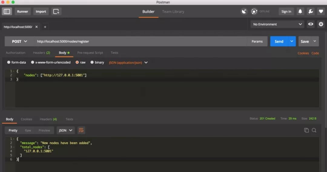Viewport: 327px width, 172px height.
Task: Collapse response line 1 fold arrow
Action: (14, 139)
